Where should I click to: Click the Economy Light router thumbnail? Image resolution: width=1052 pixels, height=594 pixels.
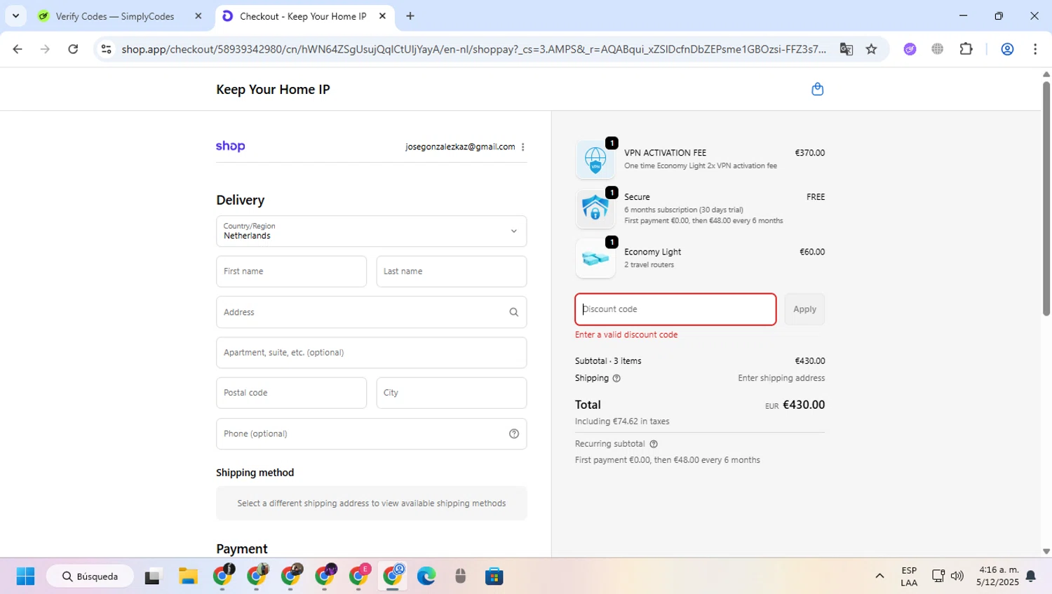595,258
